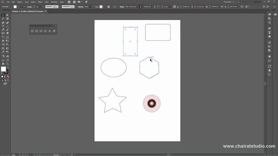Viewport: 278px width, 156px height.
Task: Expand the graphic Style dropdown
Action: [104, 7]
